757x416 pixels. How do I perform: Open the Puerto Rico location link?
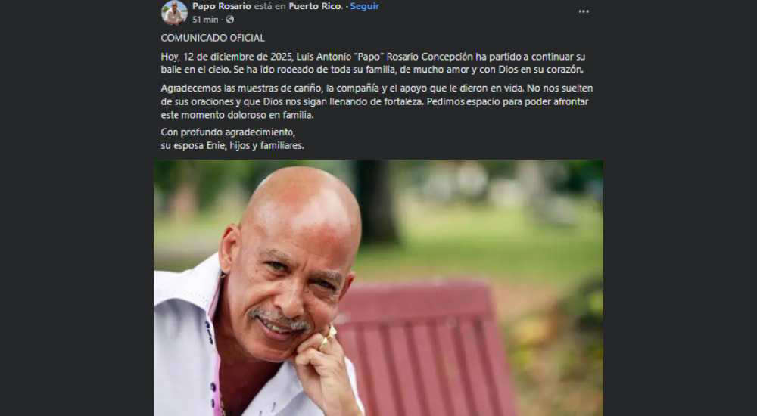pos(316,6)
